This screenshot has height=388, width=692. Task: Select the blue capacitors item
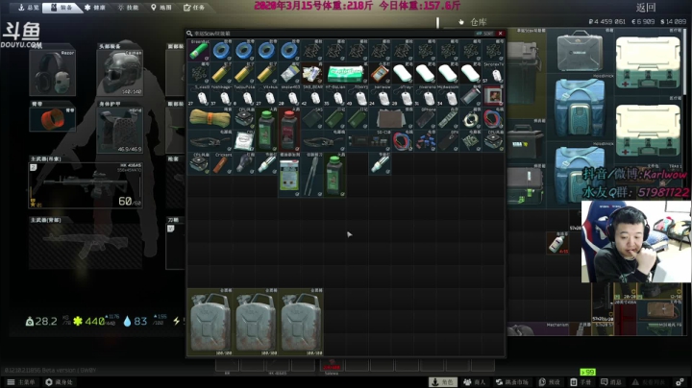426,141
